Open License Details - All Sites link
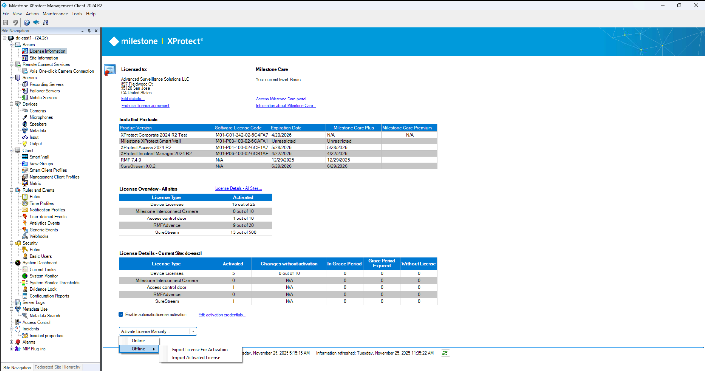 click(238, 188)
